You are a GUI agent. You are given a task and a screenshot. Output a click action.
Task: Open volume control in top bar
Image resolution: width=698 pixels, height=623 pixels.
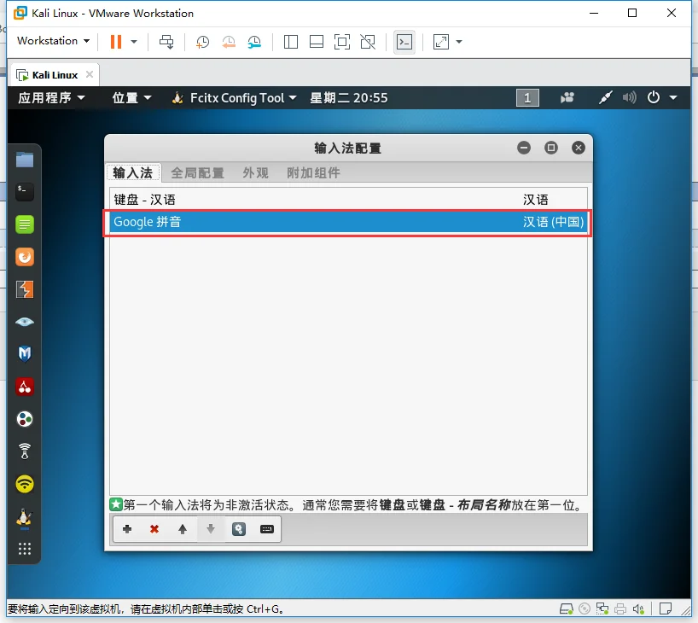630,97
